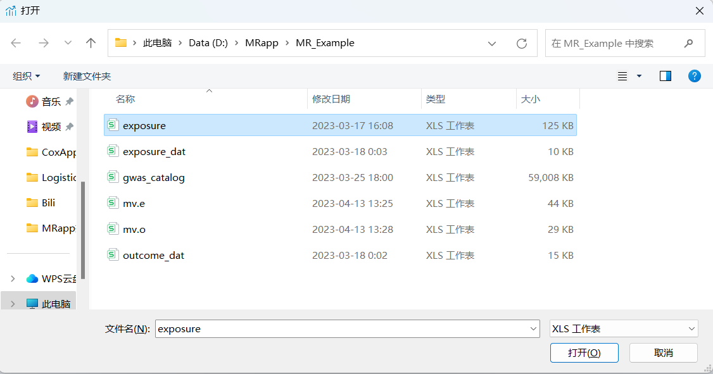Click the yellow folder icon in the address bar
Viewport: 713px width, 374px height.
120,43
